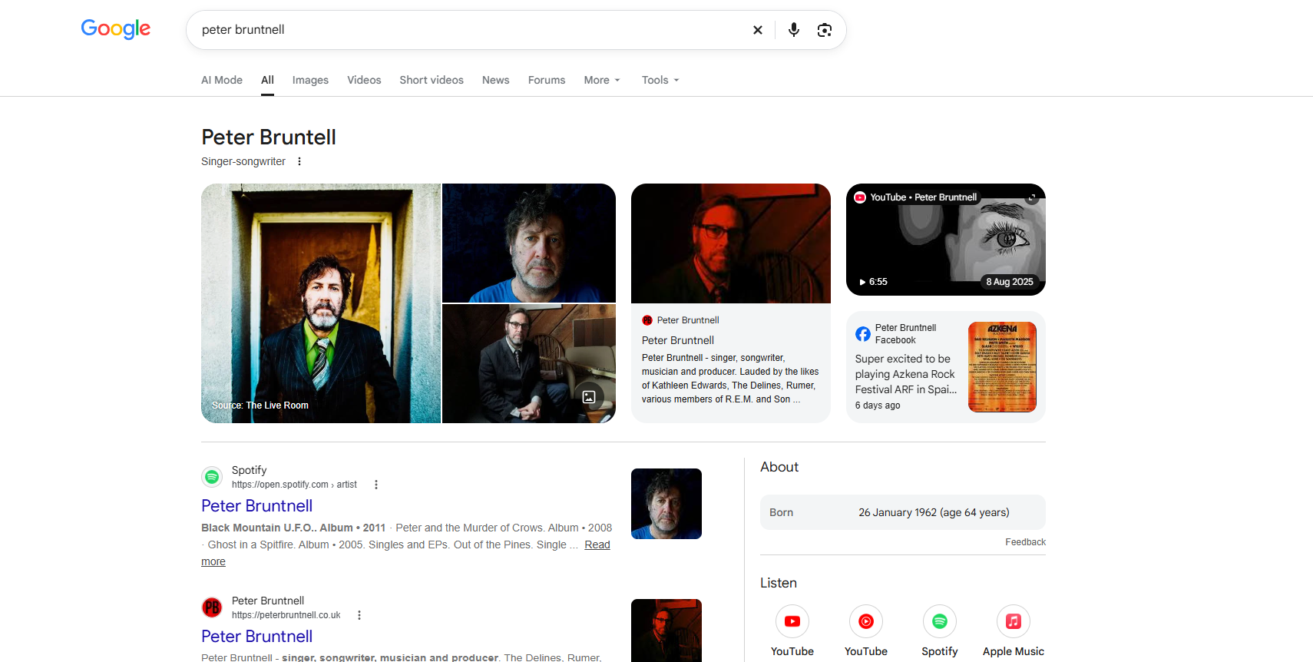Open the Google logo homepage link
Viewport: 1313px width, 662px height.
pos(116,29)
